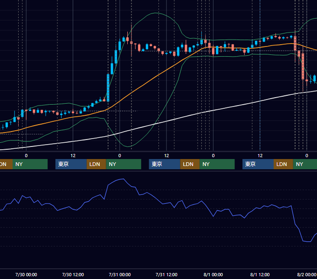Click hour label 0 above 7/31 00:00

click(x=120, y=156)
